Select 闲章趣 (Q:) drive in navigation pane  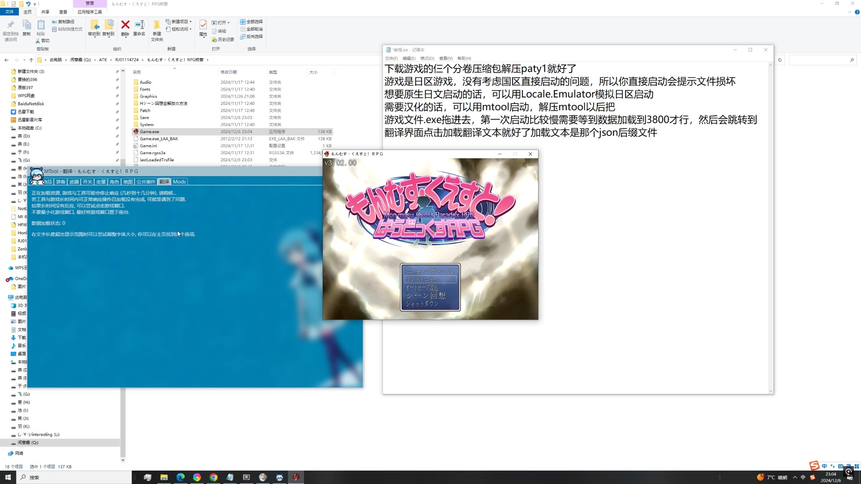28,442
